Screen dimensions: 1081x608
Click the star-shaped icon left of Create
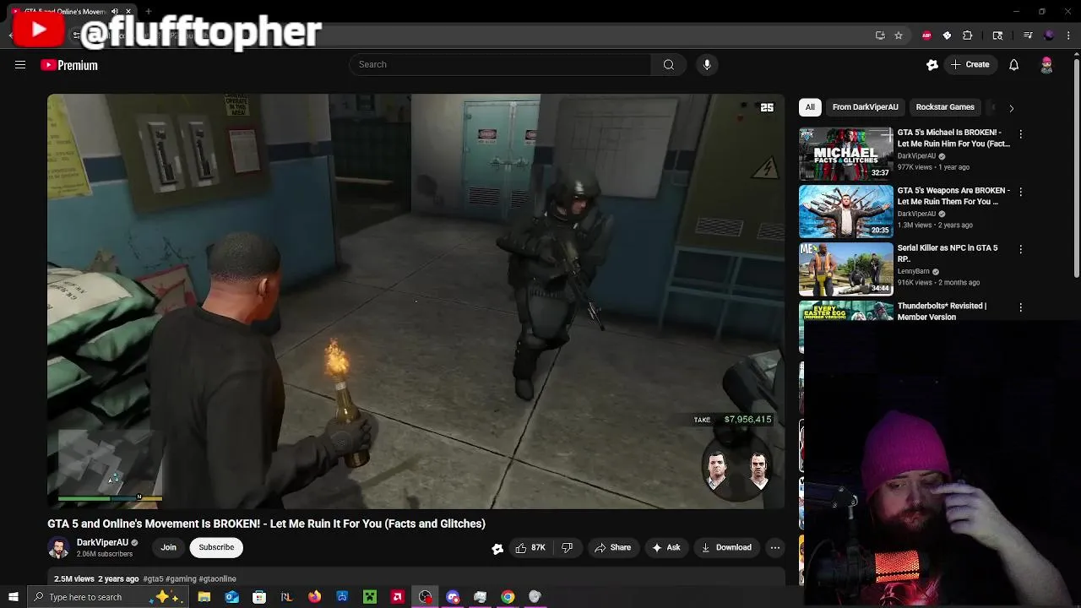tap(932, 65)
